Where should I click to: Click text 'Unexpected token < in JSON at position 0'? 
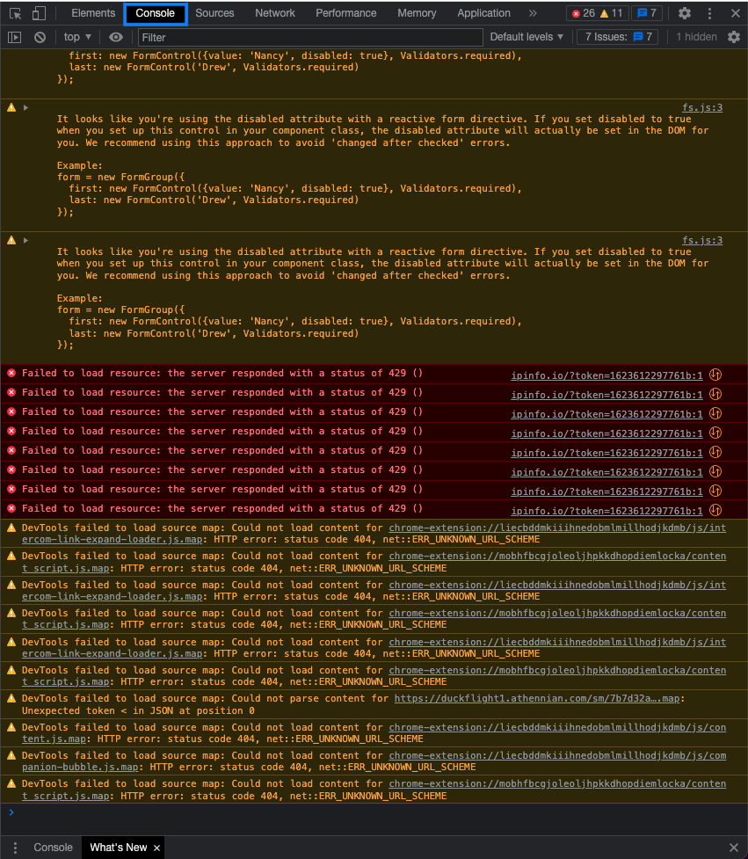(138, 710)
